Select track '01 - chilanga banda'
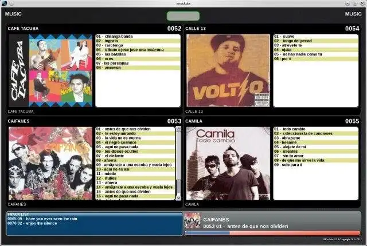The height and width of the screenshot is (246, 367). [138, 37]
